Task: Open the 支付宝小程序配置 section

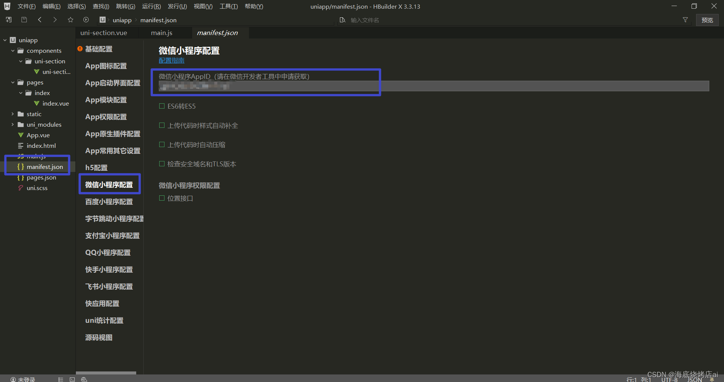Action: [x=112, y=235]
